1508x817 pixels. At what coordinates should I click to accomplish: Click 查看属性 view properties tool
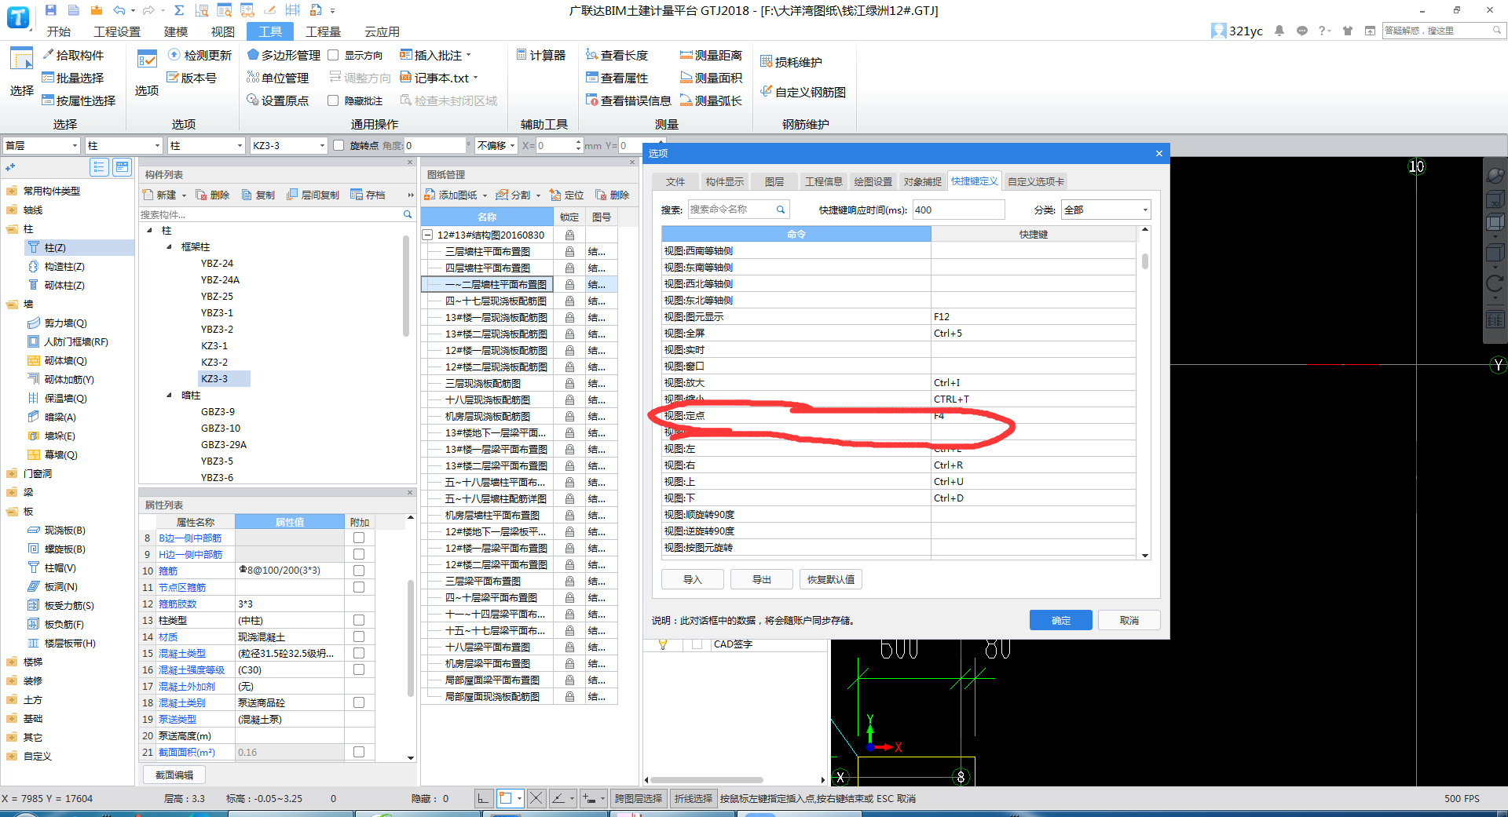point(617,78)
